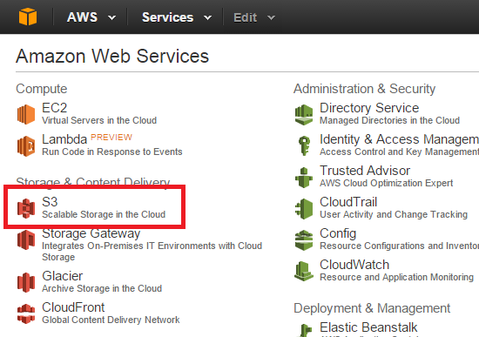479x337 pixels.
Task: Click the Storage Gateway icon
Action: click(26, 239)
